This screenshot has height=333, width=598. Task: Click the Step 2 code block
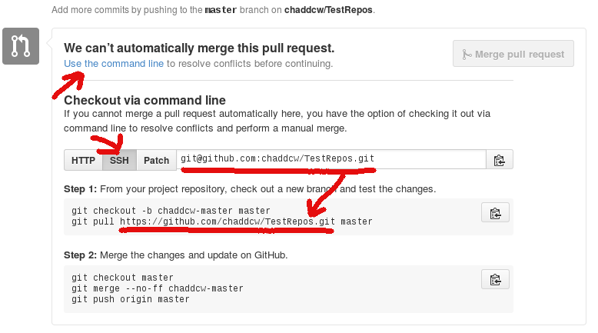(x=269, y=288)
